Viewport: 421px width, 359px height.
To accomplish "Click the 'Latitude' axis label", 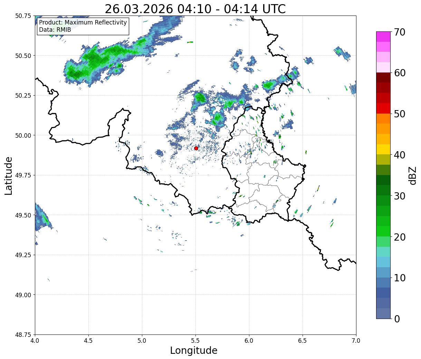I will (x=9, y=175).
